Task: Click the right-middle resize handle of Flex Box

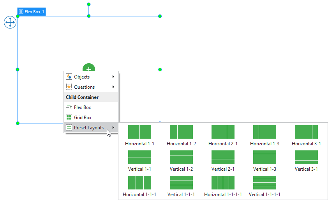Action: coord(160,70)
